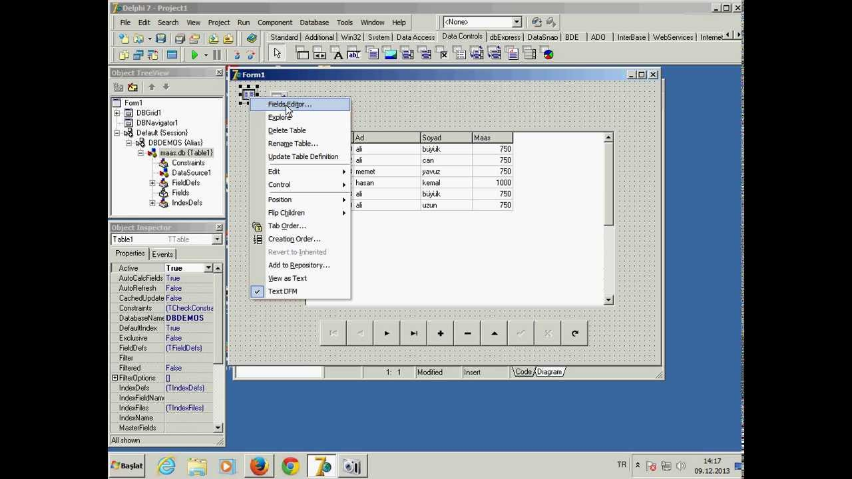852x479 pixels.
Task: Open the Active property value dropdown
Action: coord(208,268)
